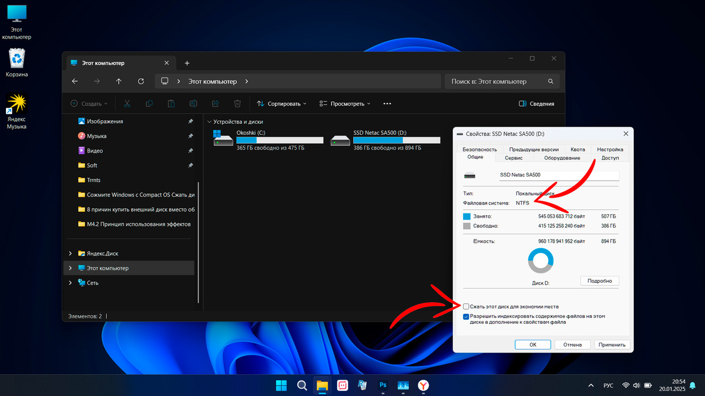Toggle the Сведения details pane
Viewport: 705px width, 396px height.
point(536,103)
